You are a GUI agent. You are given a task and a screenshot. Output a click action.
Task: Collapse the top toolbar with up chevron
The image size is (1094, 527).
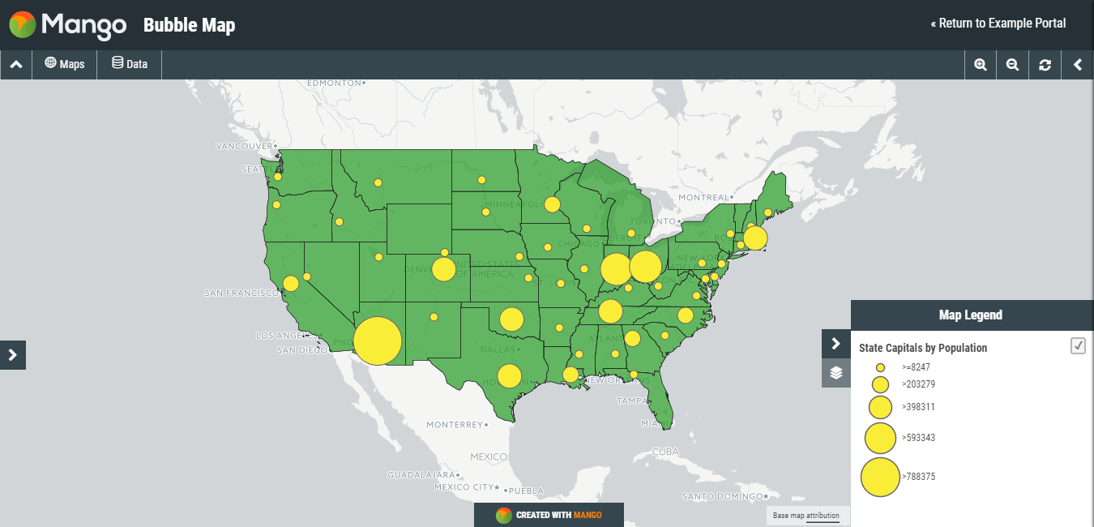(16, 65)
